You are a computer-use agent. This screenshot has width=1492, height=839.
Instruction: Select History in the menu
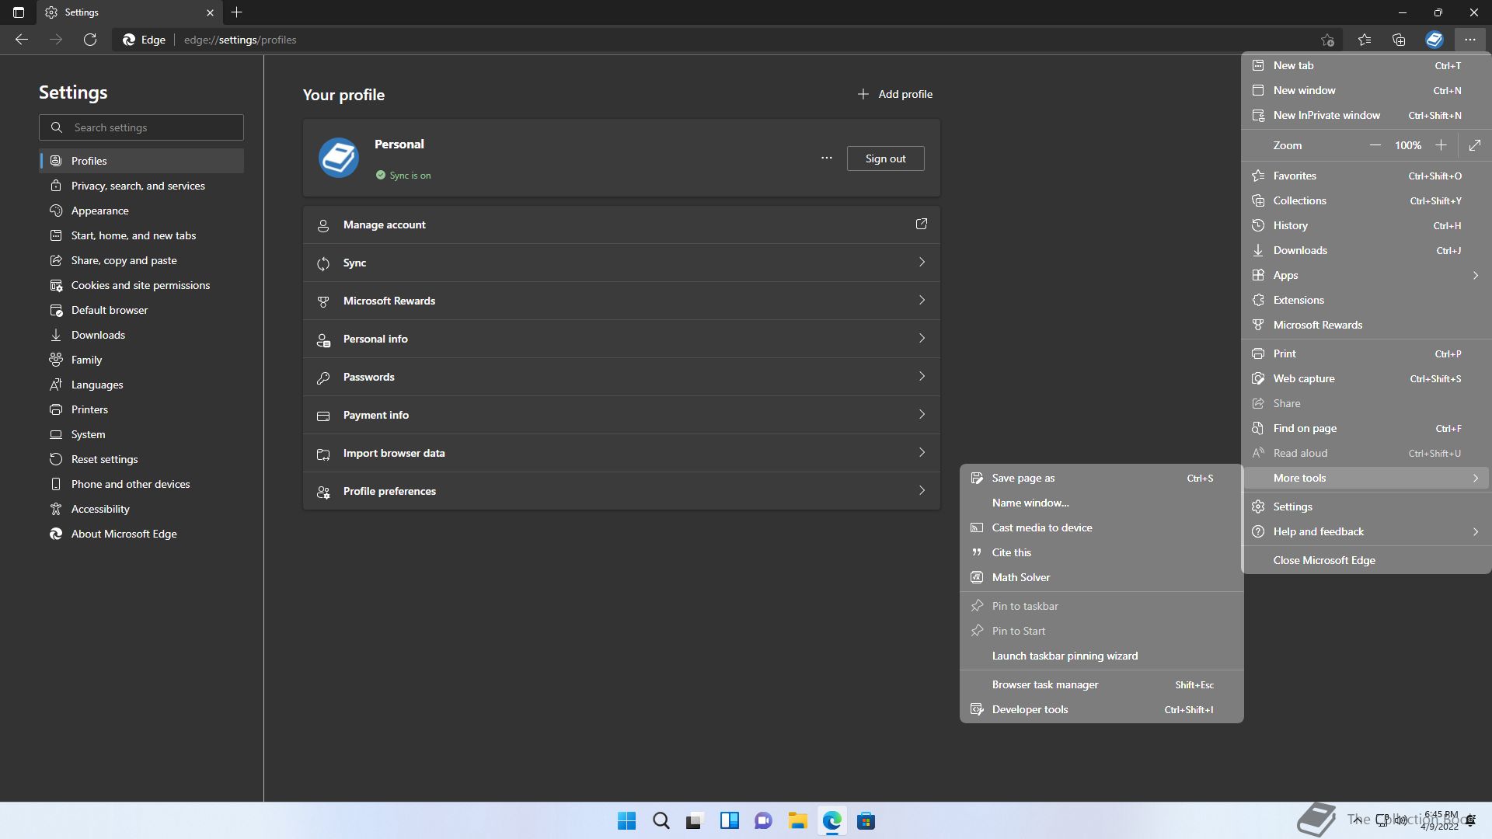[x=1366, y=225]
